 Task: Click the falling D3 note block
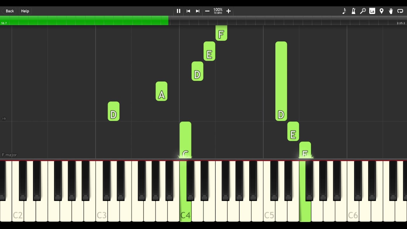(114, 111)
